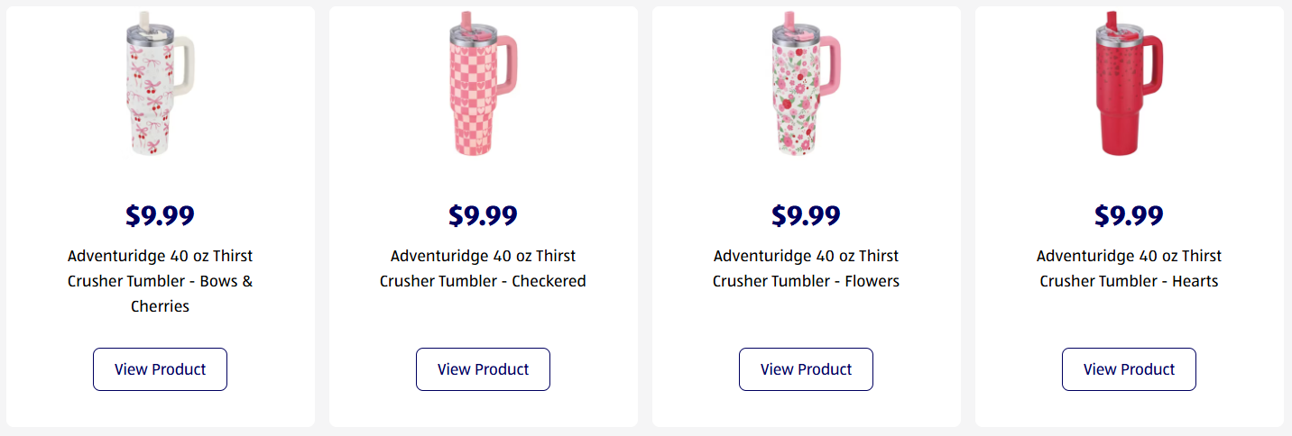Click the $9.99 price on Bows & Cherries card

[x=160, y=216]
